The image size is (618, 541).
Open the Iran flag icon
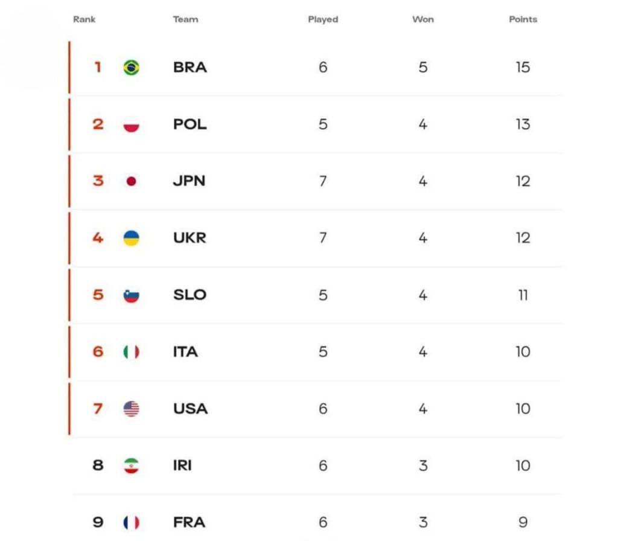click(131, 466)
